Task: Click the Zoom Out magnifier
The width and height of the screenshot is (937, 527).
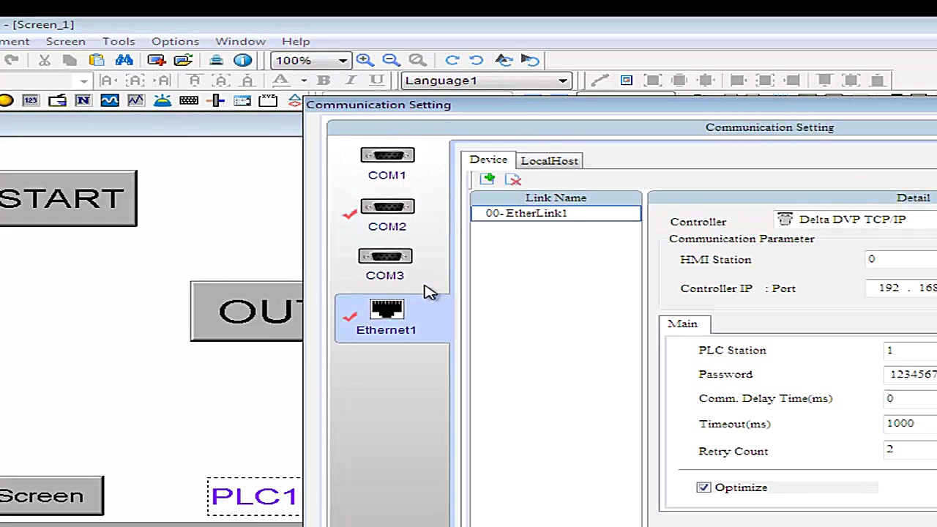Action: coord(391,60)
